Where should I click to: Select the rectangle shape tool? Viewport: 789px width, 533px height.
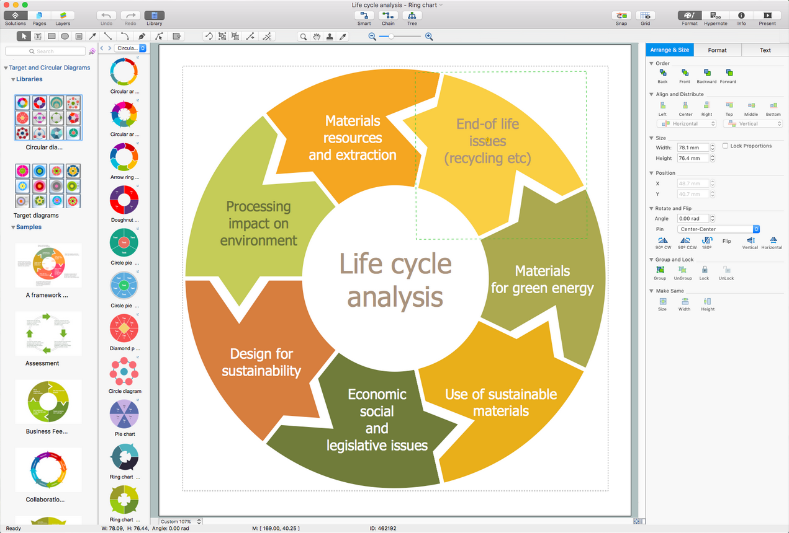(52, 37)
